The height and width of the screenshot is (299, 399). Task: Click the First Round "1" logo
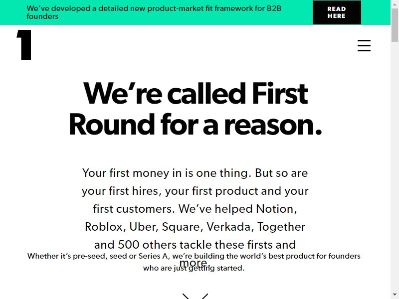(x=24, y=45)
